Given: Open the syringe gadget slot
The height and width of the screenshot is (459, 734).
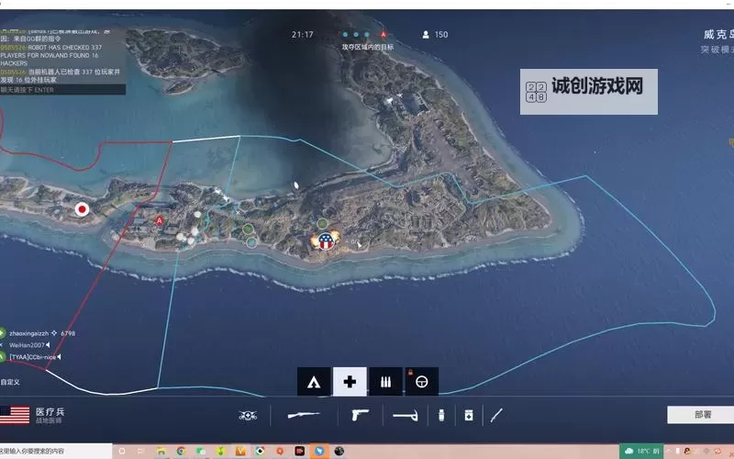Looking at the screenshot, I should [441, 415].
